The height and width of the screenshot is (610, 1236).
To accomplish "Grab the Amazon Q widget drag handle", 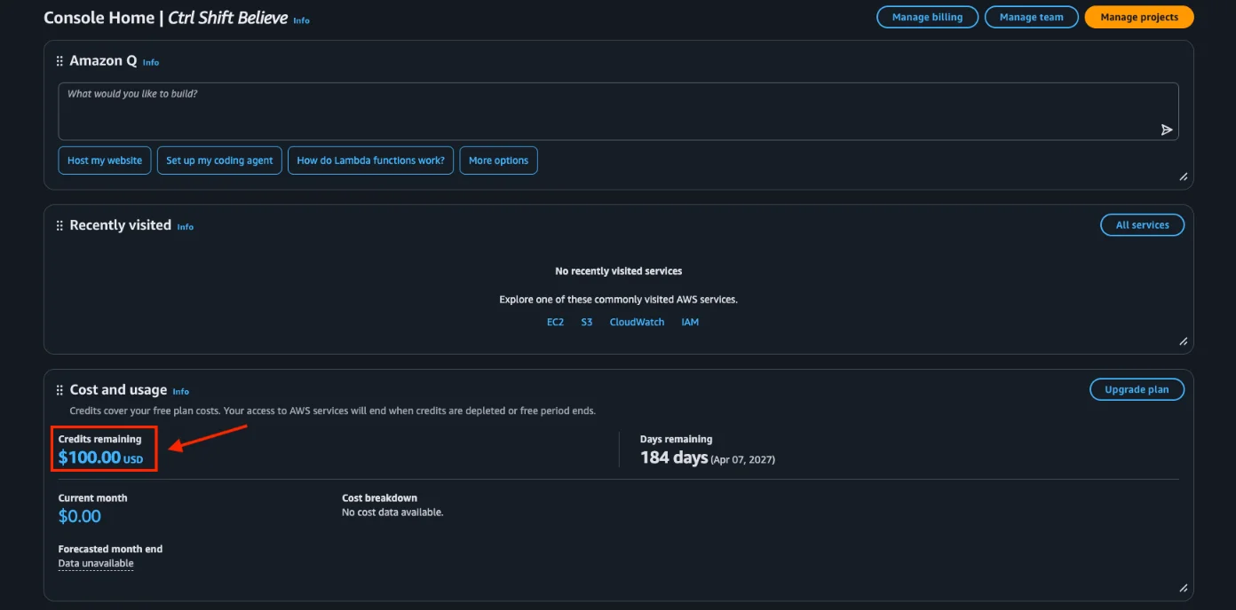I will [x=59, y=61].
